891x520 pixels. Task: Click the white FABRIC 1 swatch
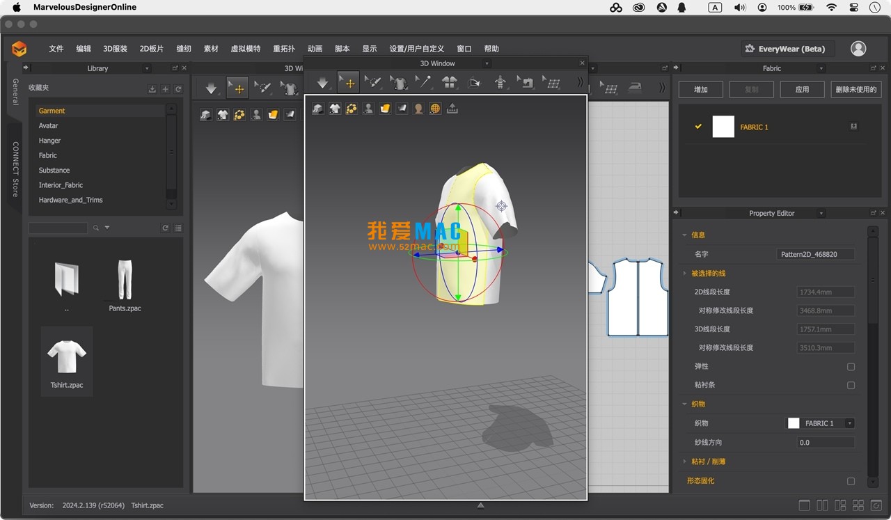tap(723, 127)
